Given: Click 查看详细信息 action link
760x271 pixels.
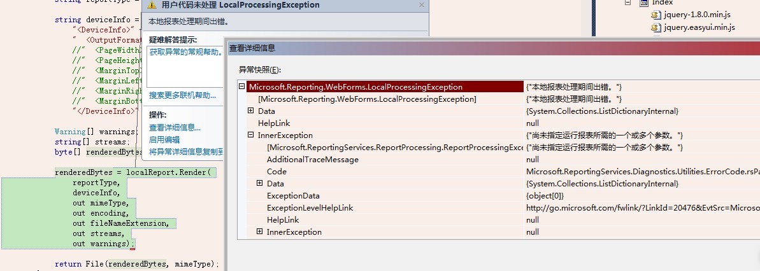Looking at the screenshot, I should coord(175,128).
